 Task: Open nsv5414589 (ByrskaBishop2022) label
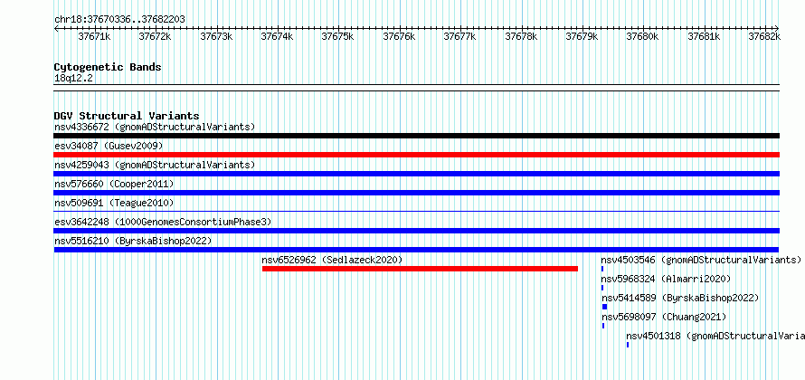tap(680, 298)
